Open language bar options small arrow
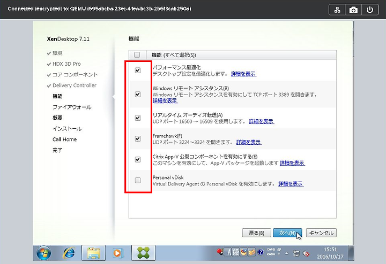This screenshot has height=264, width=386. click(x=279, y=254)
